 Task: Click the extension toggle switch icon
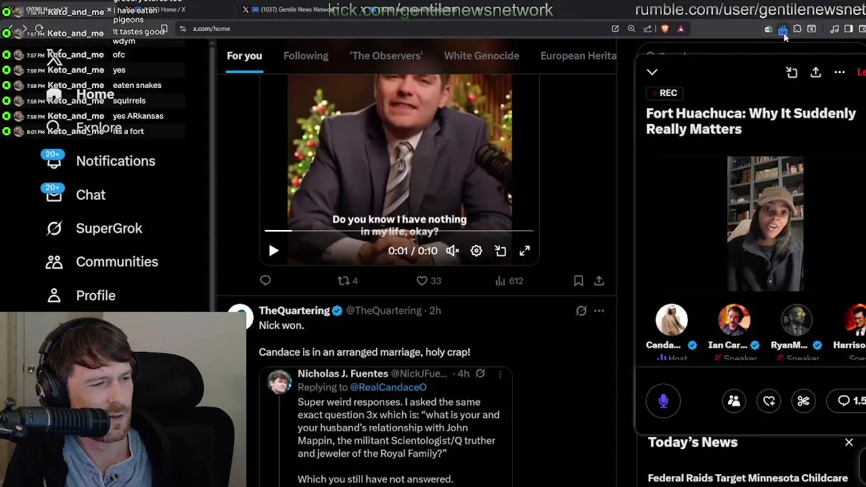(769, 29)
